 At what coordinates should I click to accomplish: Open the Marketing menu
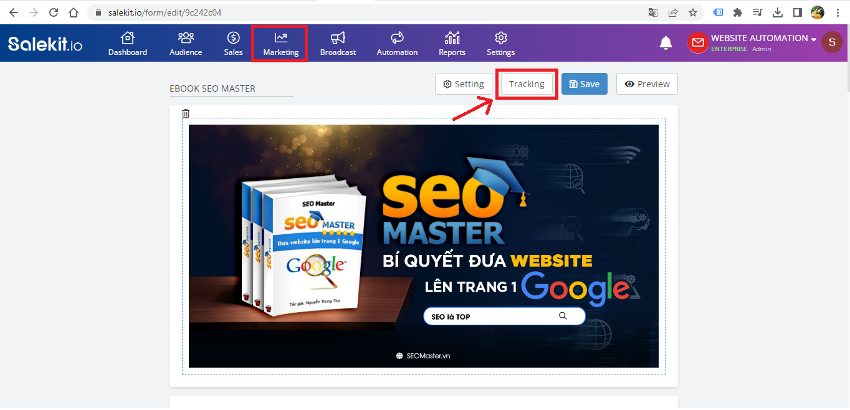(280, 44)
